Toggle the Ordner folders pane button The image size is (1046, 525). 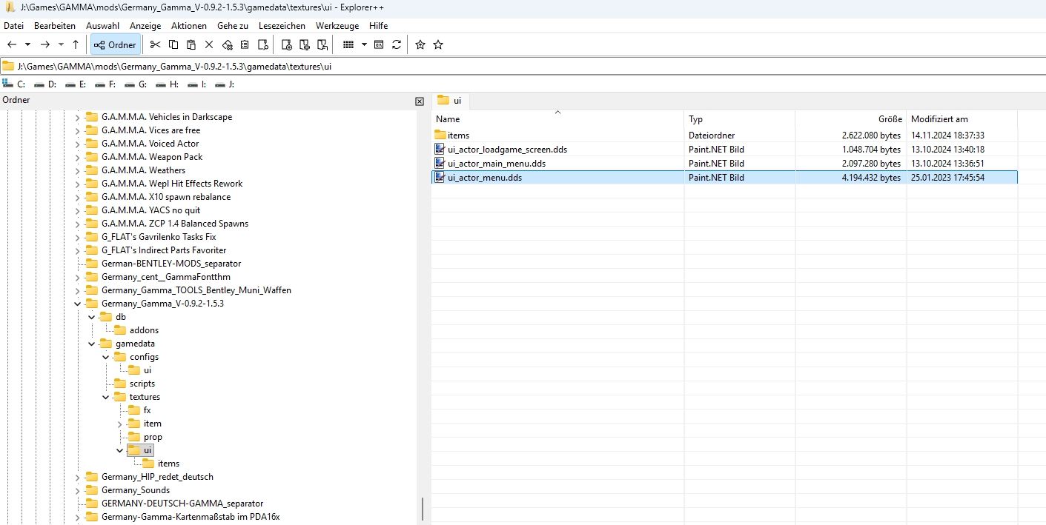coord(115,44)
